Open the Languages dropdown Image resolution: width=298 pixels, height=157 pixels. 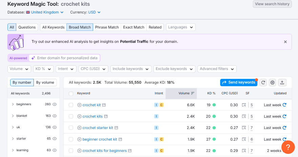click(x=180, y=27)
